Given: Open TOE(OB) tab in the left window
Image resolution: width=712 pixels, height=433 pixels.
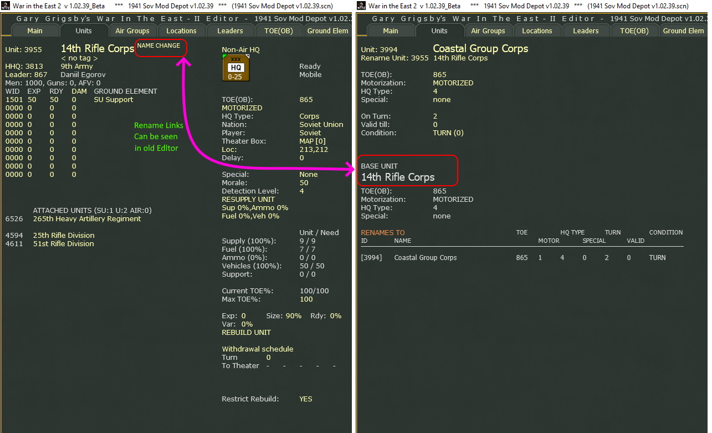Looking at the screenshot, I should 279,31.
